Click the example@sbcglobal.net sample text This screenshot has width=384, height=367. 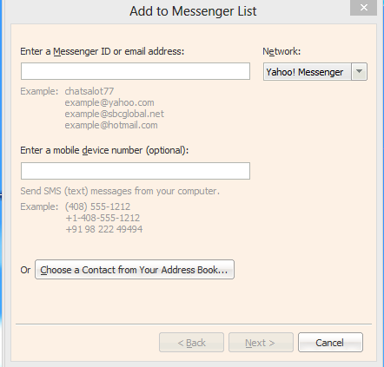(x=115, y=114)
